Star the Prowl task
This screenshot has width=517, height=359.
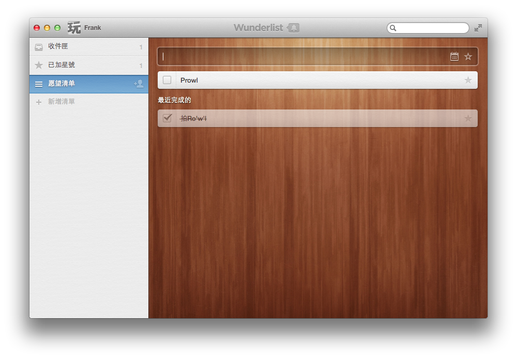coord(468,80)
